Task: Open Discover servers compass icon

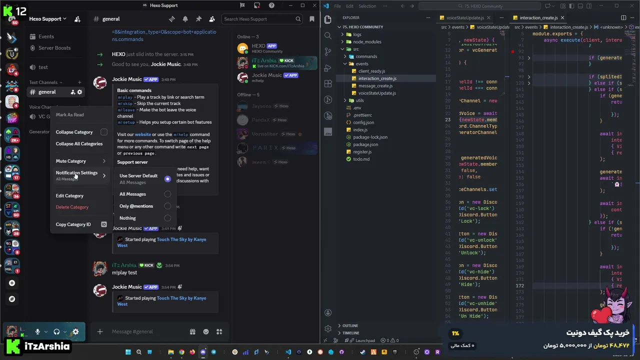Action: click(12, 299)
